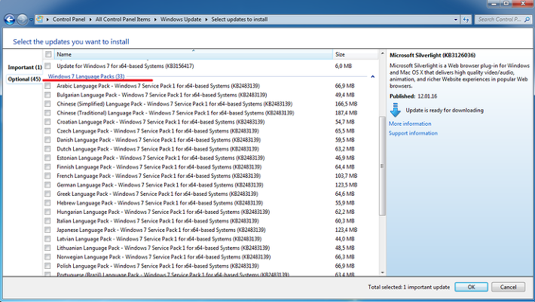Click the Cancel button
Screen dimensions: 535x302
tap(508, 287)
